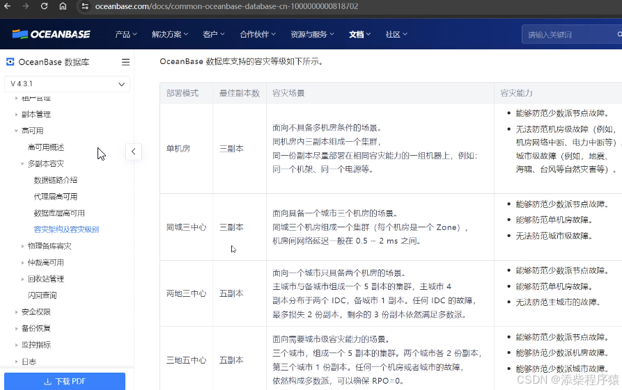Click the 下载 PDF button

pyautogui.click(x=65, y=381)
